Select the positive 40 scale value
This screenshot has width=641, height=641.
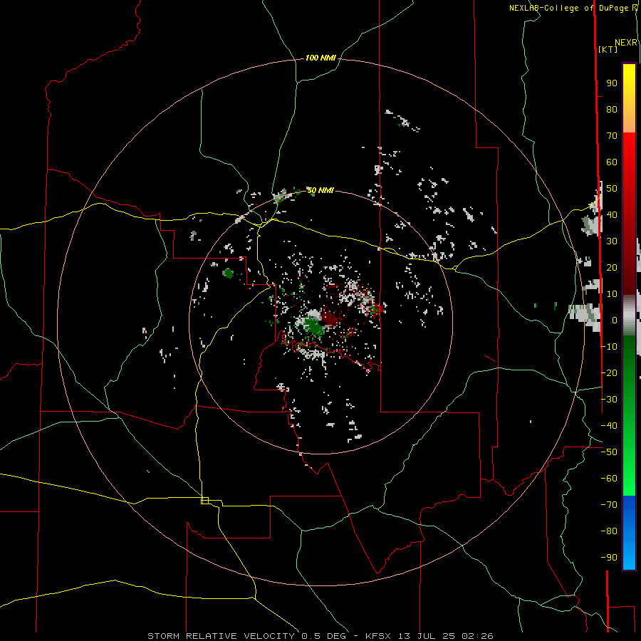tap(612, 215)
